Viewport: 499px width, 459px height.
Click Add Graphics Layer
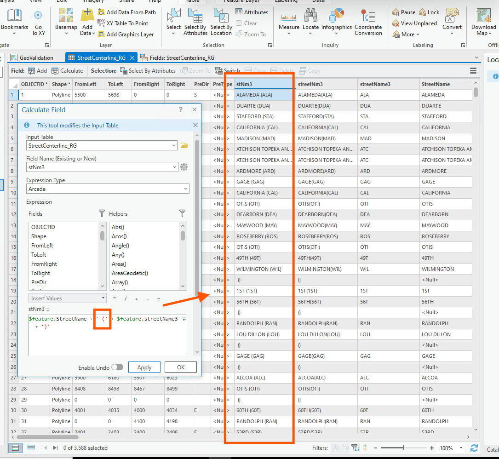tap(126, 34)
